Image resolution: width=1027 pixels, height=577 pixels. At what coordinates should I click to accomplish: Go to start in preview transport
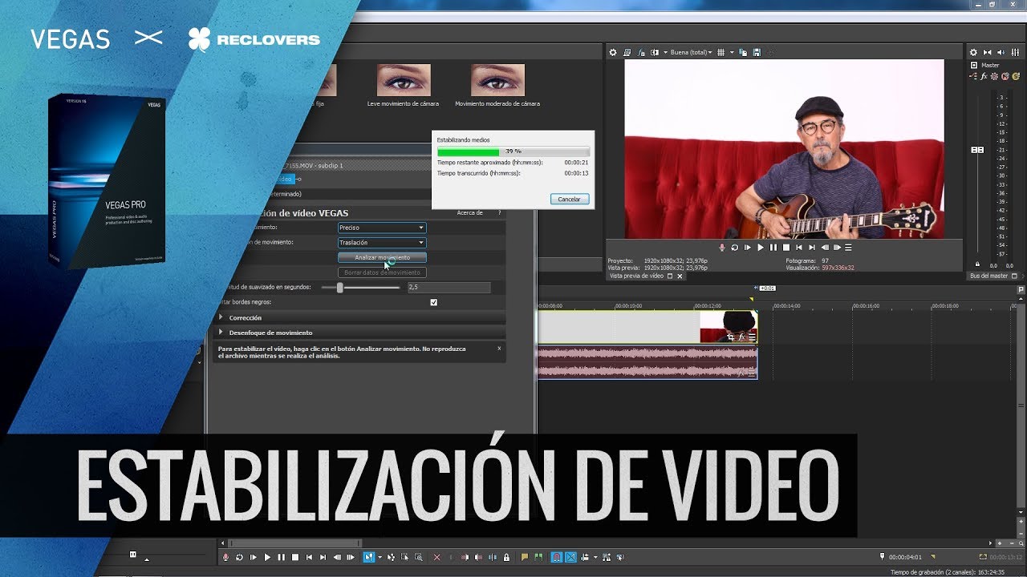click(799, 248)
